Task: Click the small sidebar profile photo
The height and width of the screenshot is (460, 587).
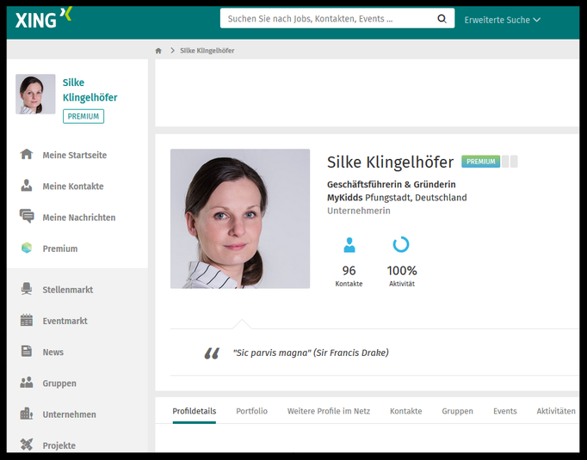Action: point(35,94)
